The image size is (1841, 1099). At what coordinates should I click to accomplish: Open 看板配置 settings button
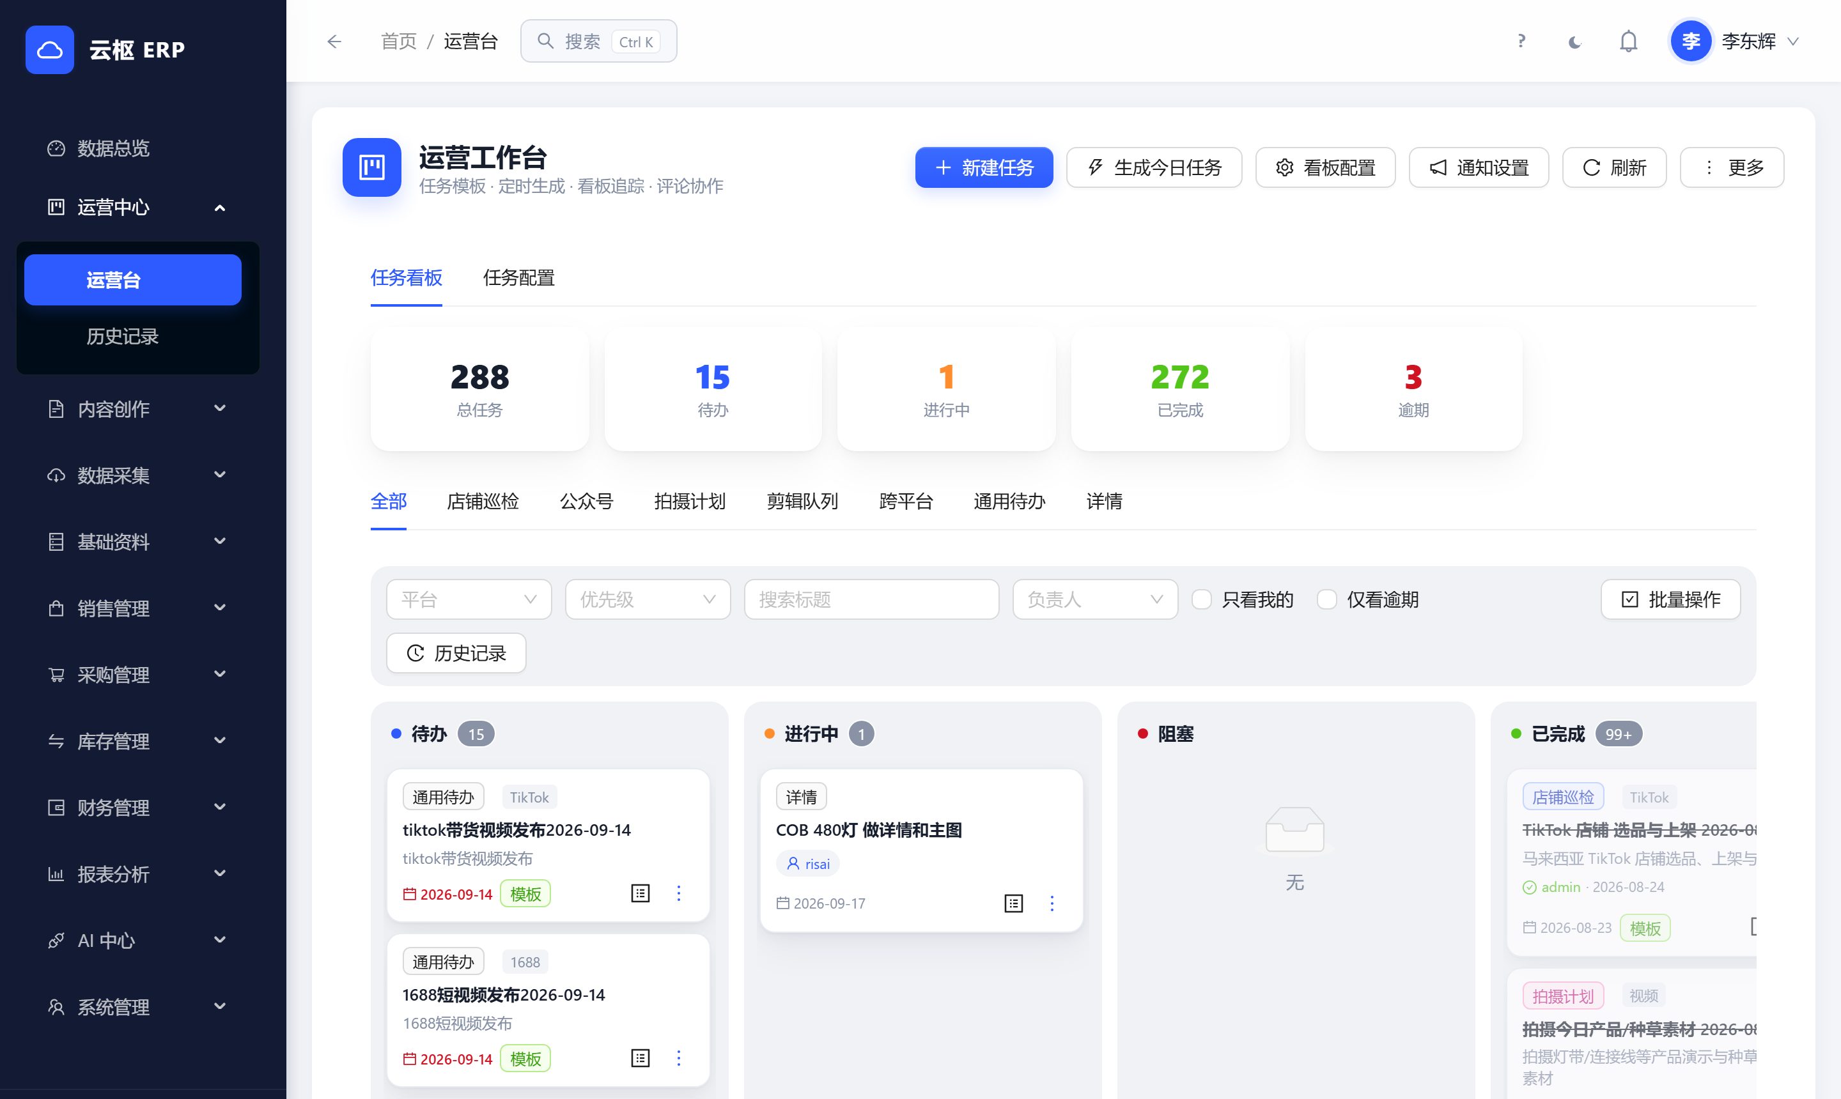(x=1325, y=167)
